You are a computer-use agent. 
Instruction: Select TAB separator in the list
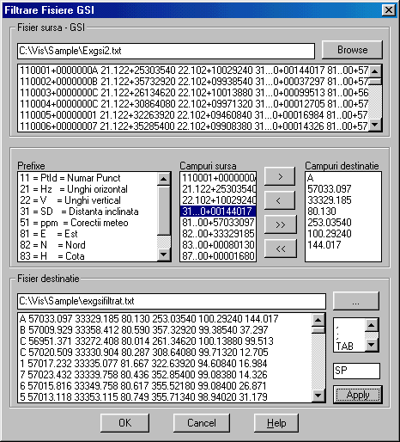[345, 346]
